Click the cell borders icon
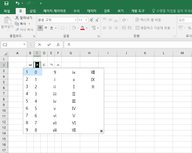This screenshot has width=192, height=153. (x=62, y=28)
